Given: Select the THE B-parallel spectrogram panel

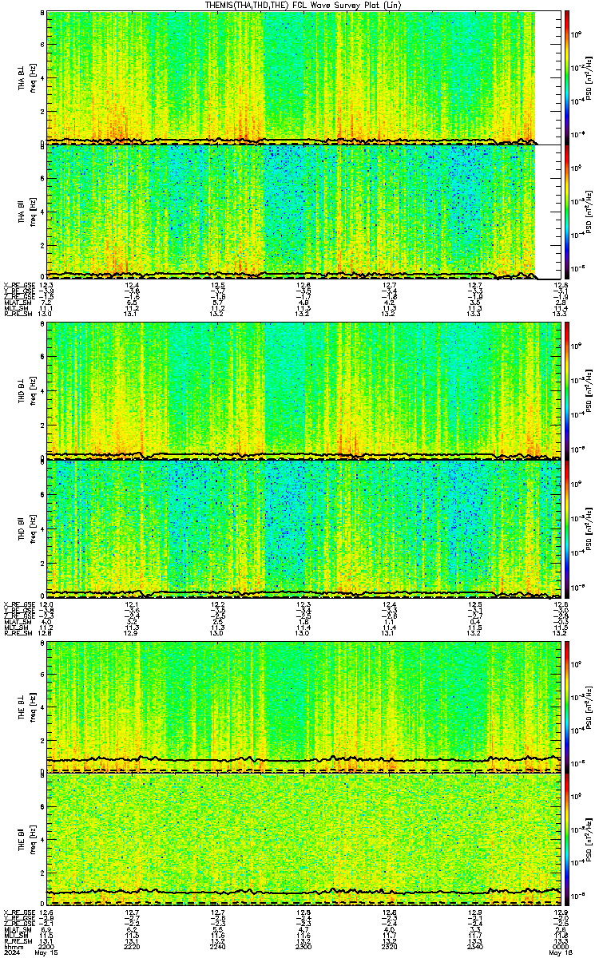Looking at the screenshot, I should (x=303, y=839).
